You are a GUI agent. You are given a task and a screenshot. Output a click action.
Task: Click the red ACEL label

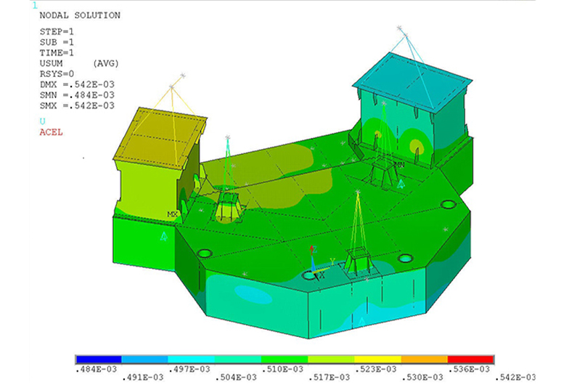51,132
